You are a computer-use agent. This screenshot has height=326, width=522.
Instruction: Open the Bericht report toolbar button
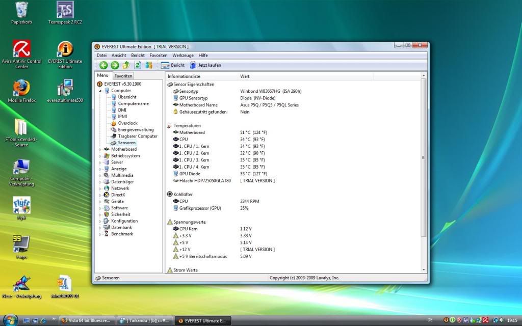tap(172, 65)
